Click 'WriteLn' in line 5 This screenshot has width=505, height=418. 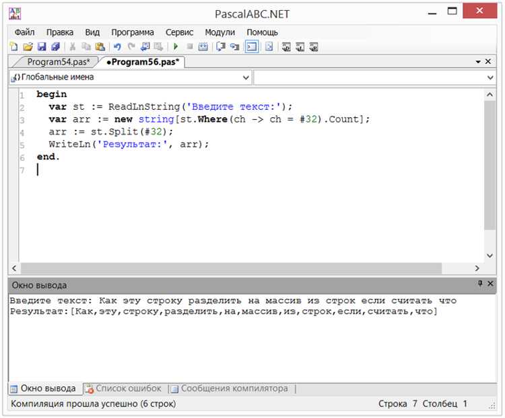point(69,145)
